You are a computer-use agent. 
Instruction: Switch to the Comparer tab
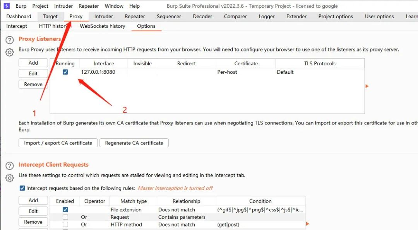[x=235, y=17]
